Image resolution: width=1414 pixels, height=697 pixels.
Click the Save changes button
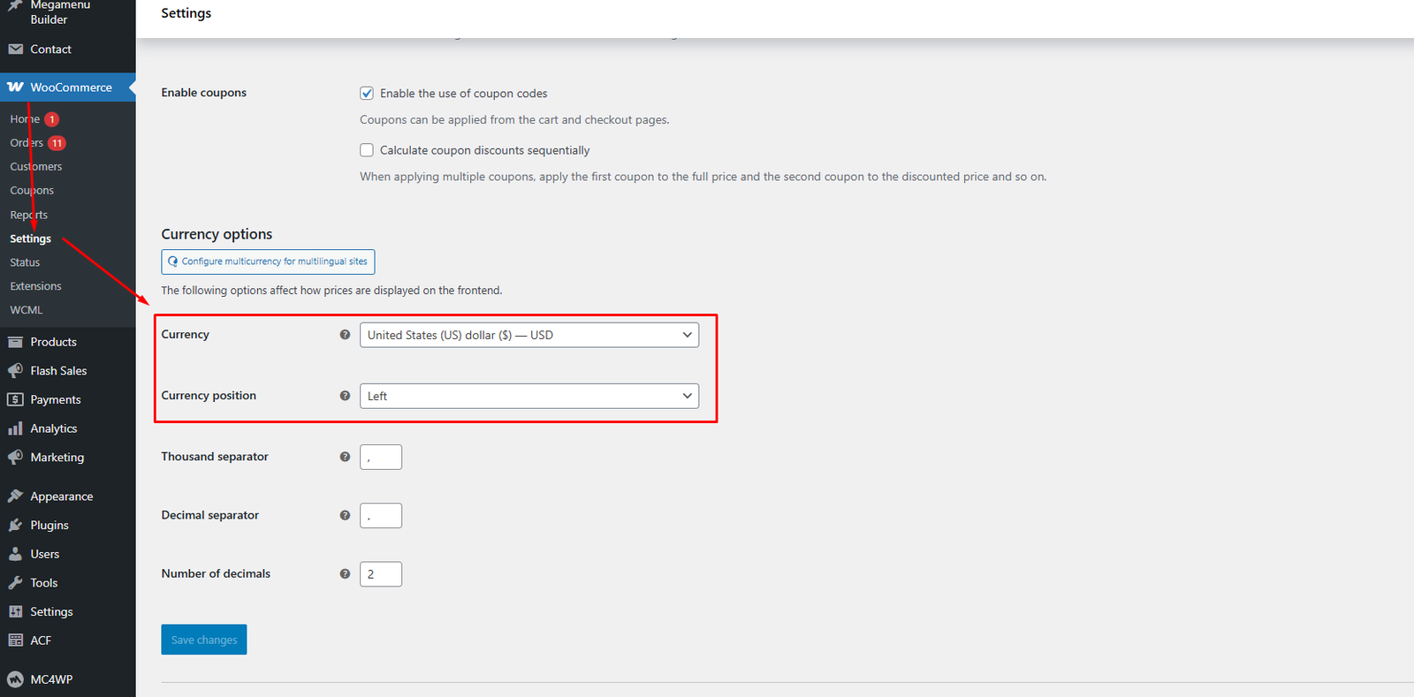[x=204, y=640]
